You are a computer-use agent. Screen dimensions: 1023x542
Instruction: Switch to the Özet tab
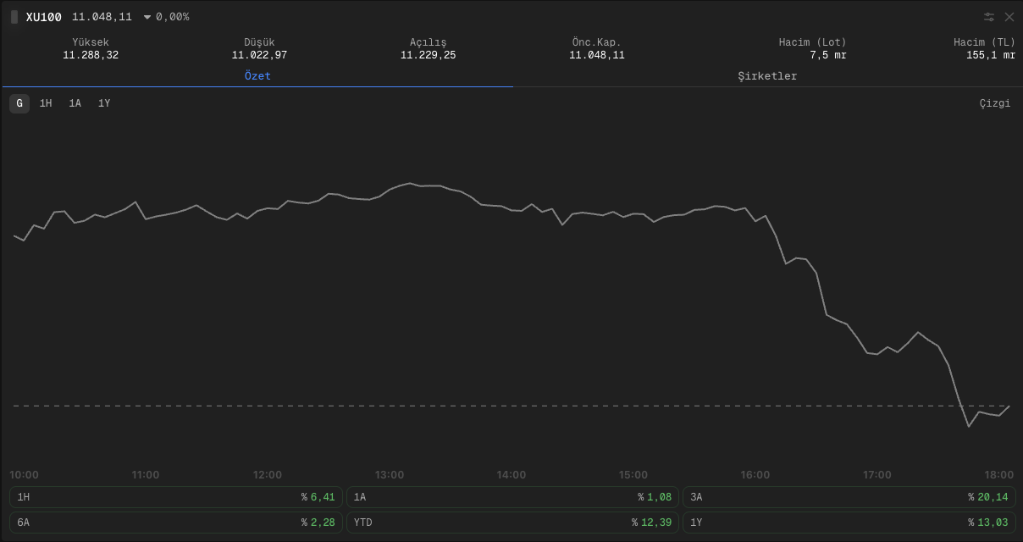(257, 76)
